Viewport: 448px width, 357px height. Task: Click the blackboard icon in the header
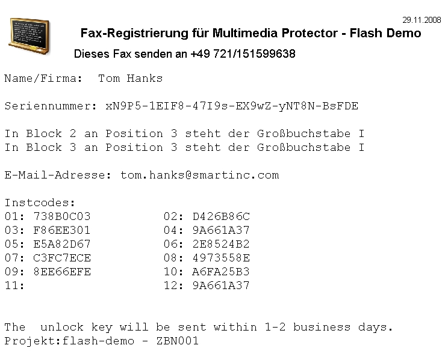click(x=30, y=32)
